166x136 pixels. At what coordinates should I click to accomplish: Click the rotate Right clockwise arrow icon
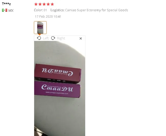pyautogui.click(x=53, y=38)
